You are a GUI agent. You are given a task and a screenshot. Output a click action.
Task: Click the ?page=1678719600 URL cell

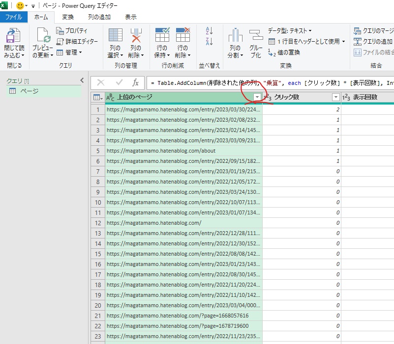(x=183, y=326)
